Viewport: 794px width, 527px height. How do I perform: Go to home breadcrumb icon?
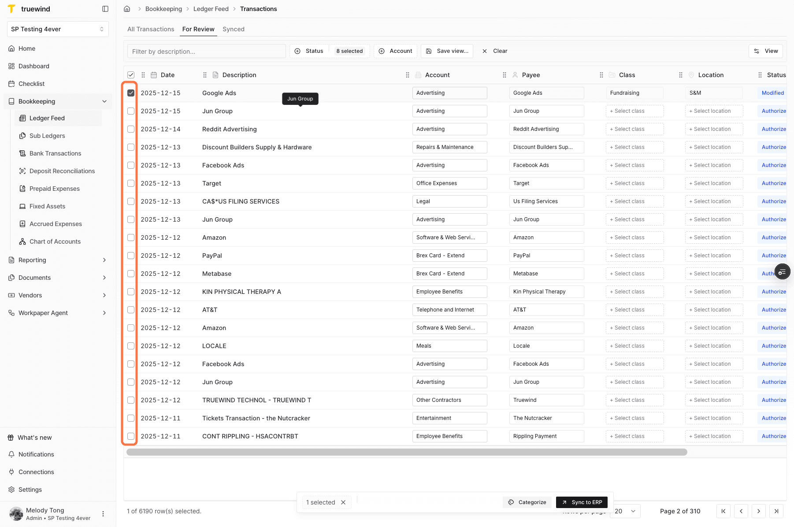click(127, 9)
